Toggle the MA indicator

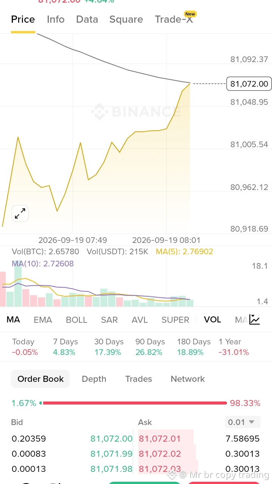13,320
